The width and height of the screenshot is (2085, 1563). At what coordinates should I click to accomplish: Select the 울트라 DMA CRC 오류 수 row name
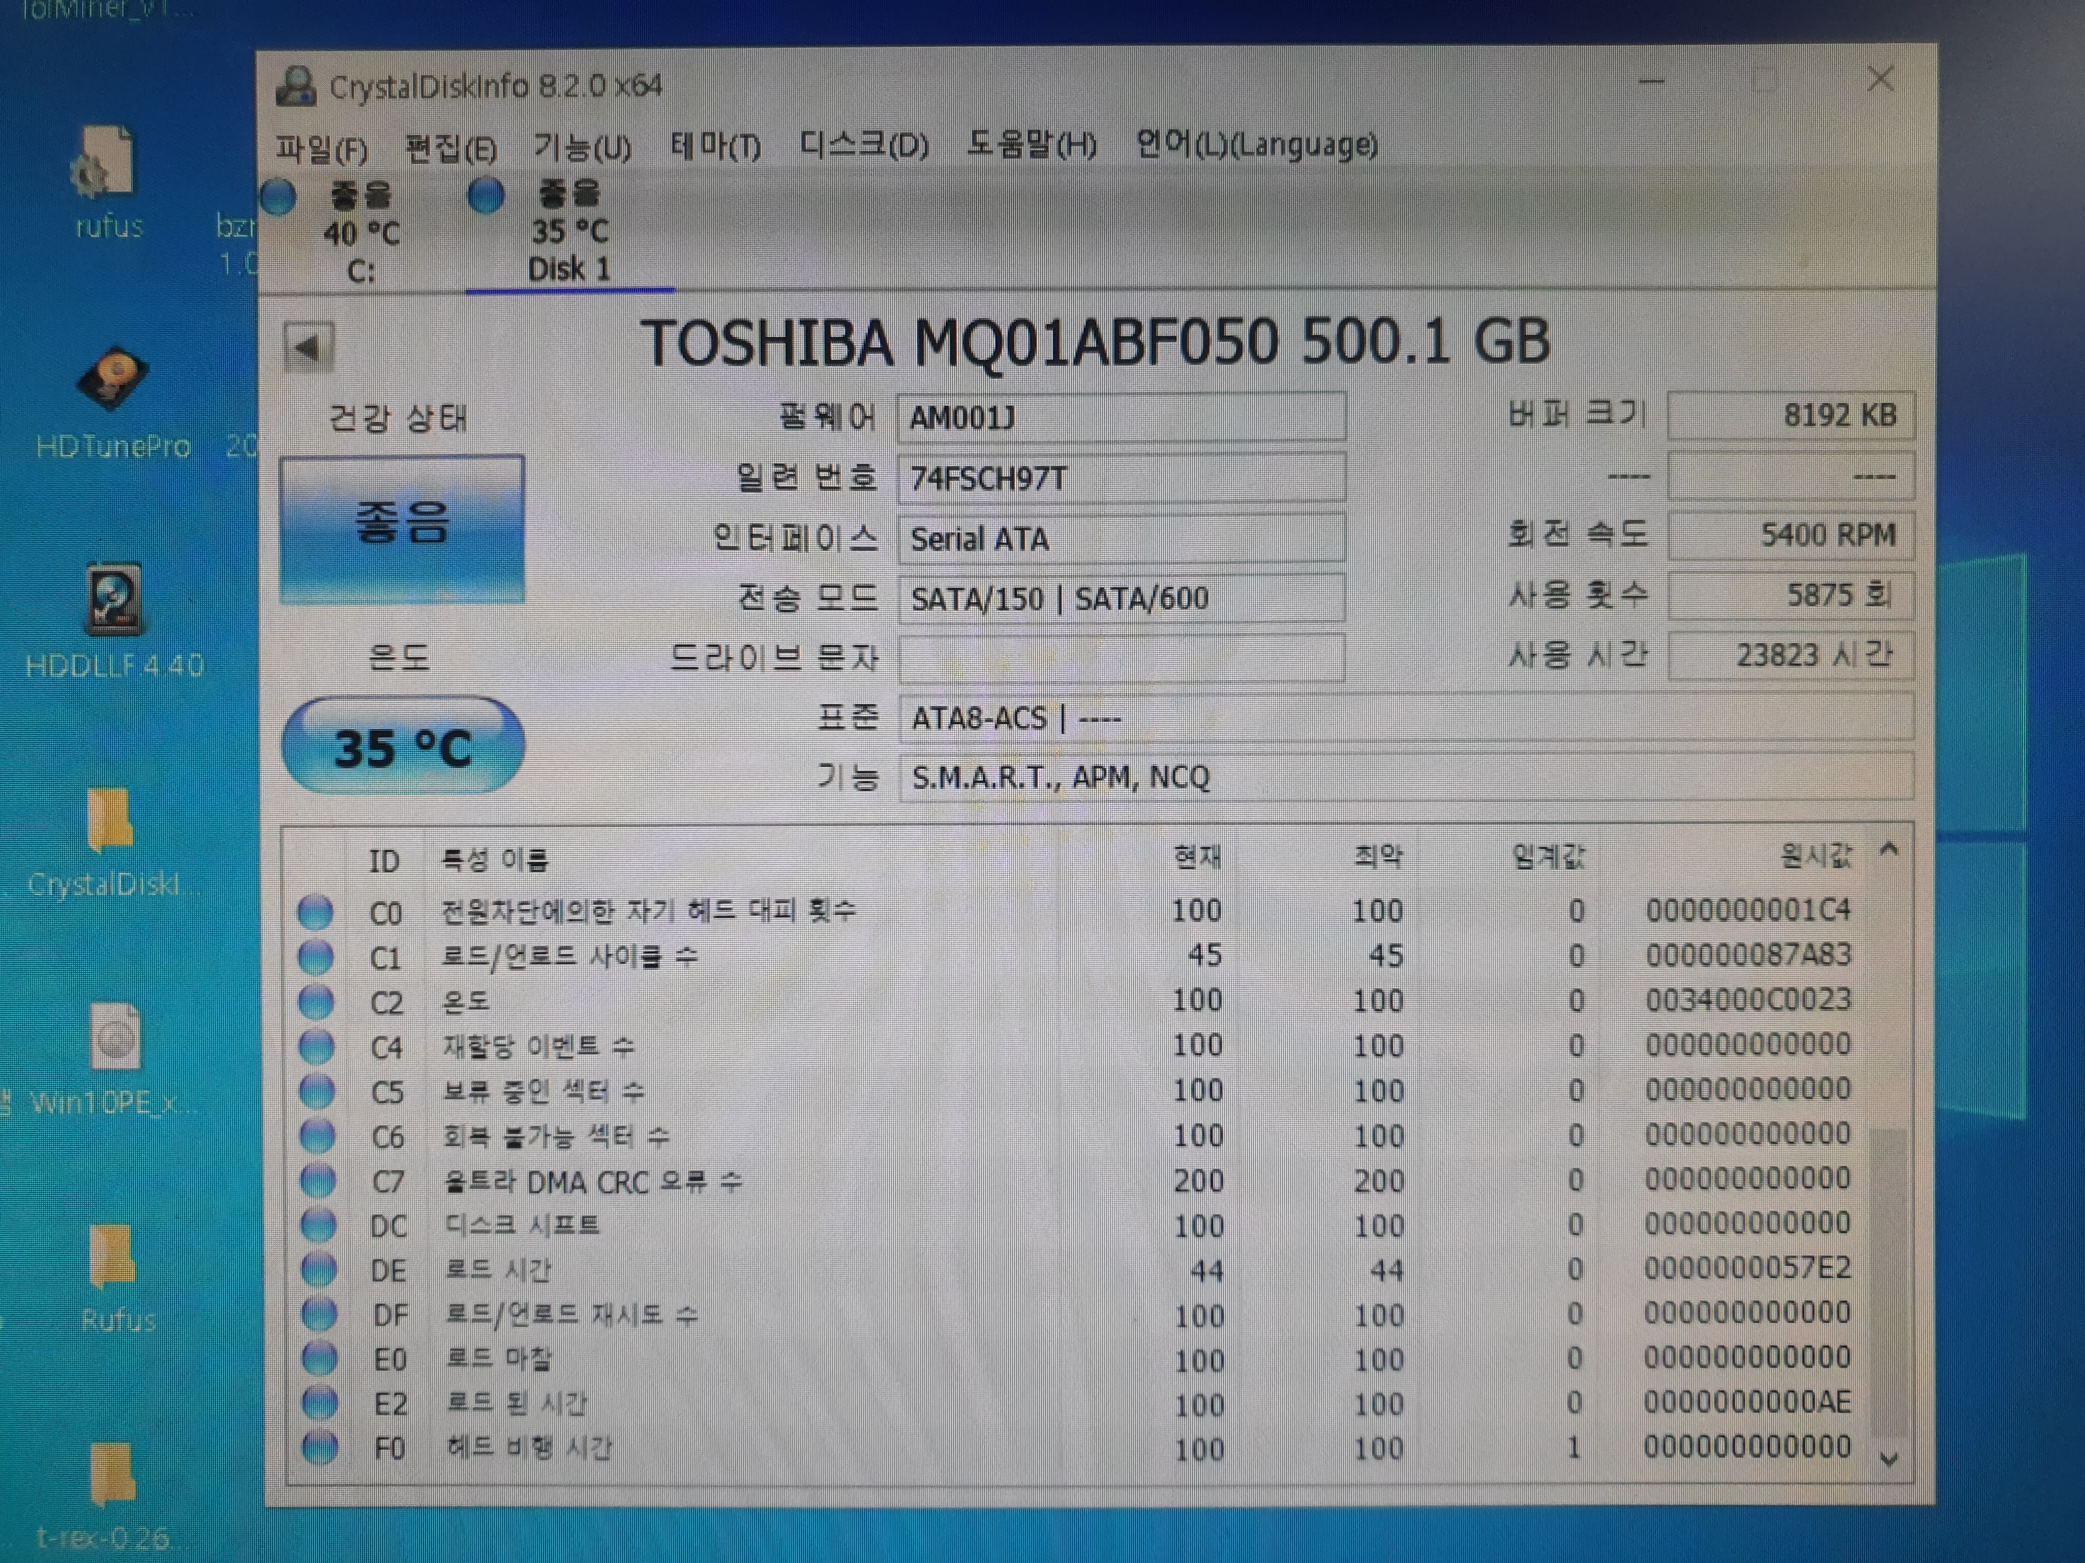[x=594, y=1182]
